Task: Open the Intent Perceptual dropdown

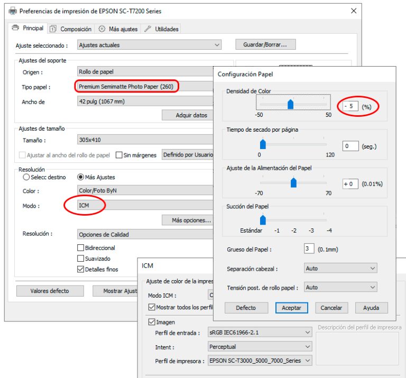Action: click(260, 346)
